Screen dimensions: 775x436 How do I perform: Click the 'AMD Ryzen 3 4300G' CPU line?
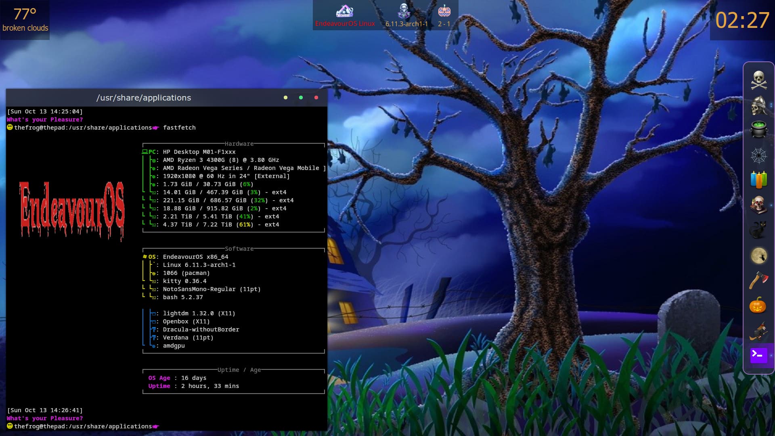click(x=221, y=160)
